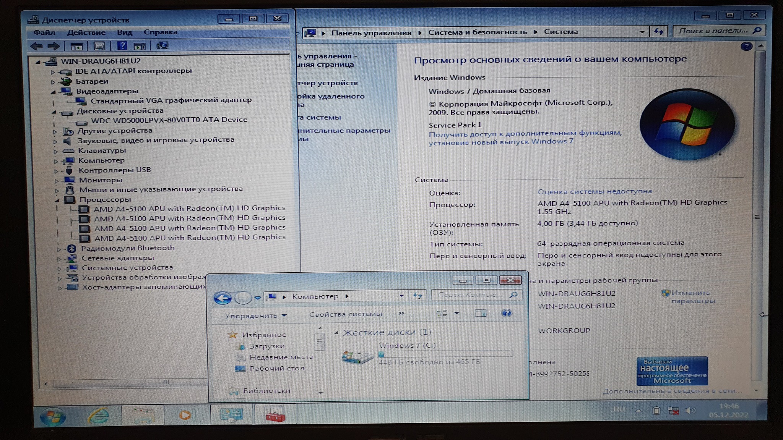Open Файл menu in Device Manager
The width and height of the screenshot is (783, 440).
pos(44,32)
